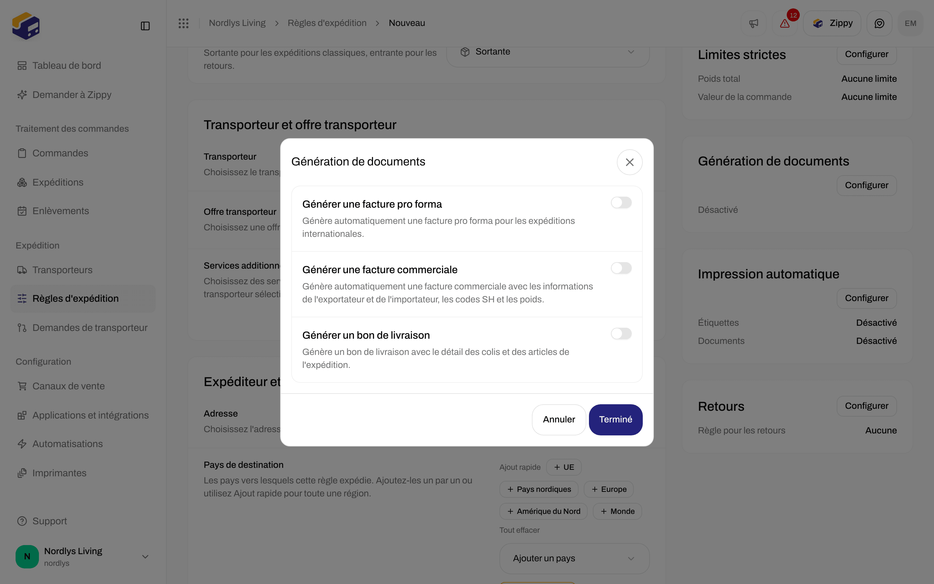This screenshot has height=584, width=934.
Task: Open Applications et intégrations
Action: [83, 415]
